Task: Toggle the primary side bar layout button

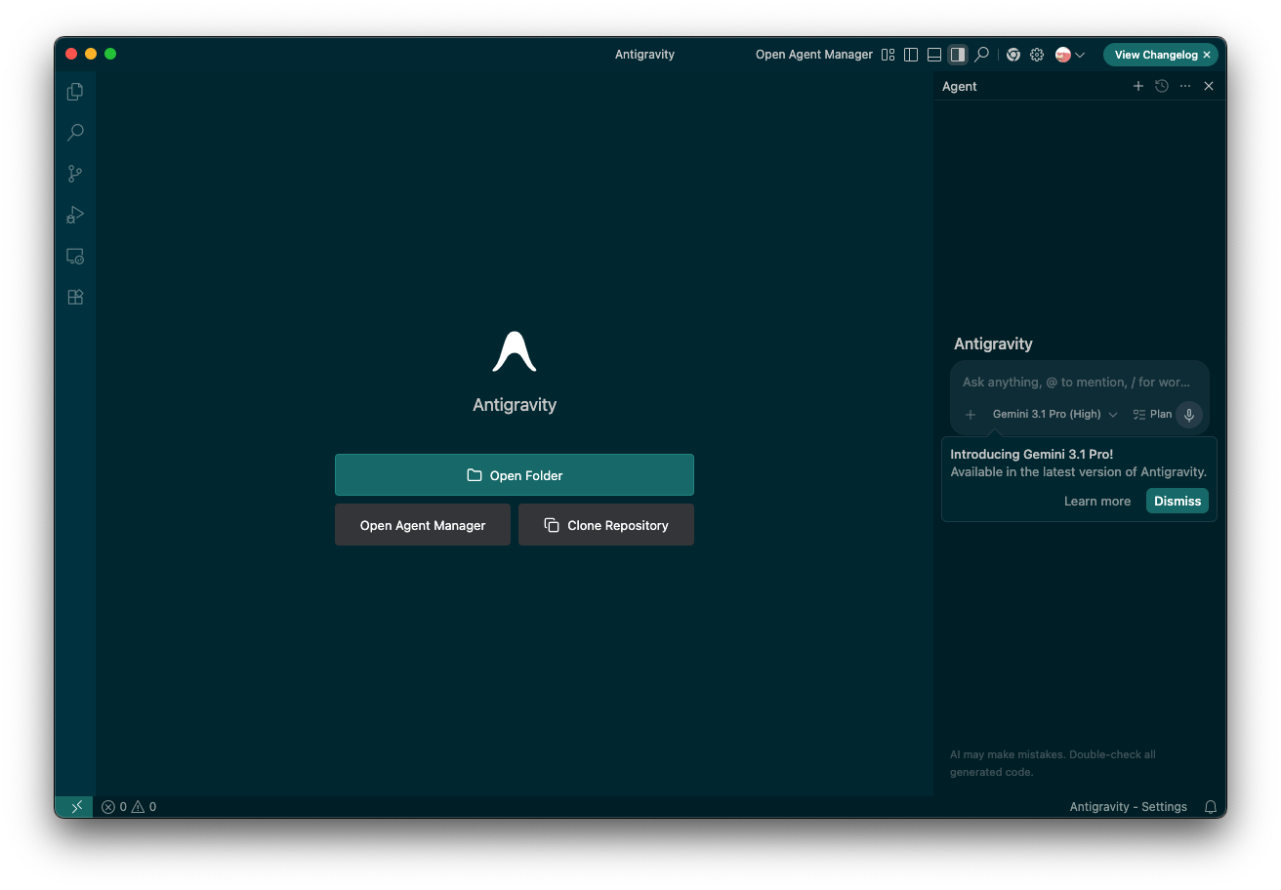Action: tap(911, 55)
